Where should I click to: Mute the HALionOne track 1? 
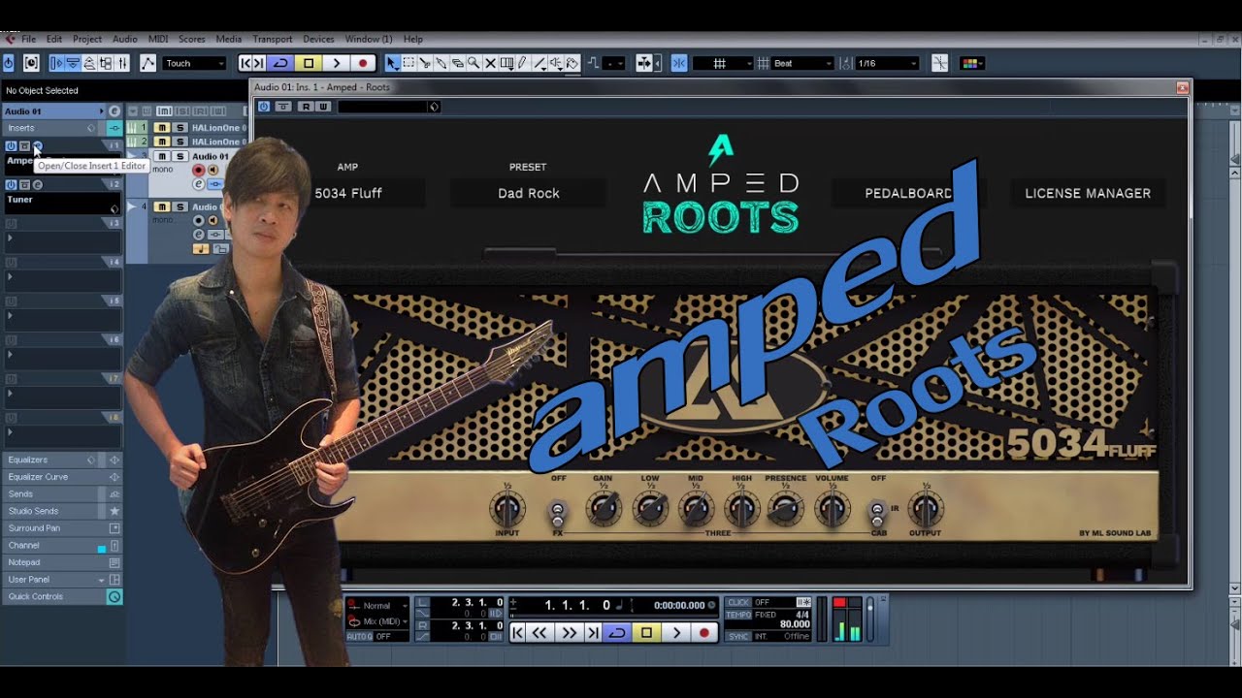pyautogui.click(x=162, y=127)
